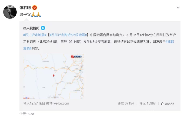Open 张若昀's profile avatar
184x117 pixels.
(x=10, y=12)
